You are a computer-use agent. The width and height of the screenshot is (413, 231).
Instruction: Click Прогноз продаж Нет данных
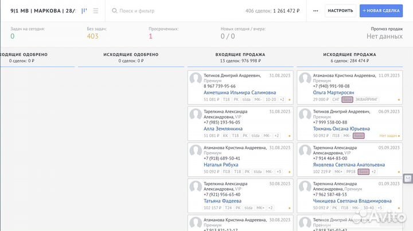click(x=384, y=36)
